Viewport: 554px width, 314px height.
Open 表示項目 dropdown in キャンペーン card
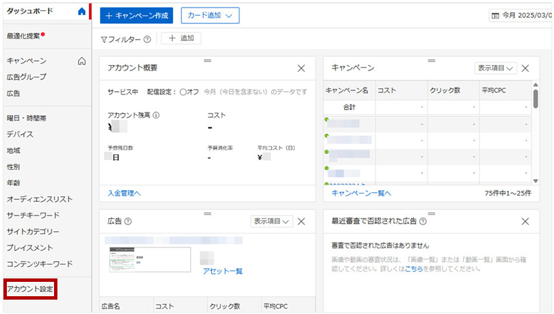tap(495, 68)
